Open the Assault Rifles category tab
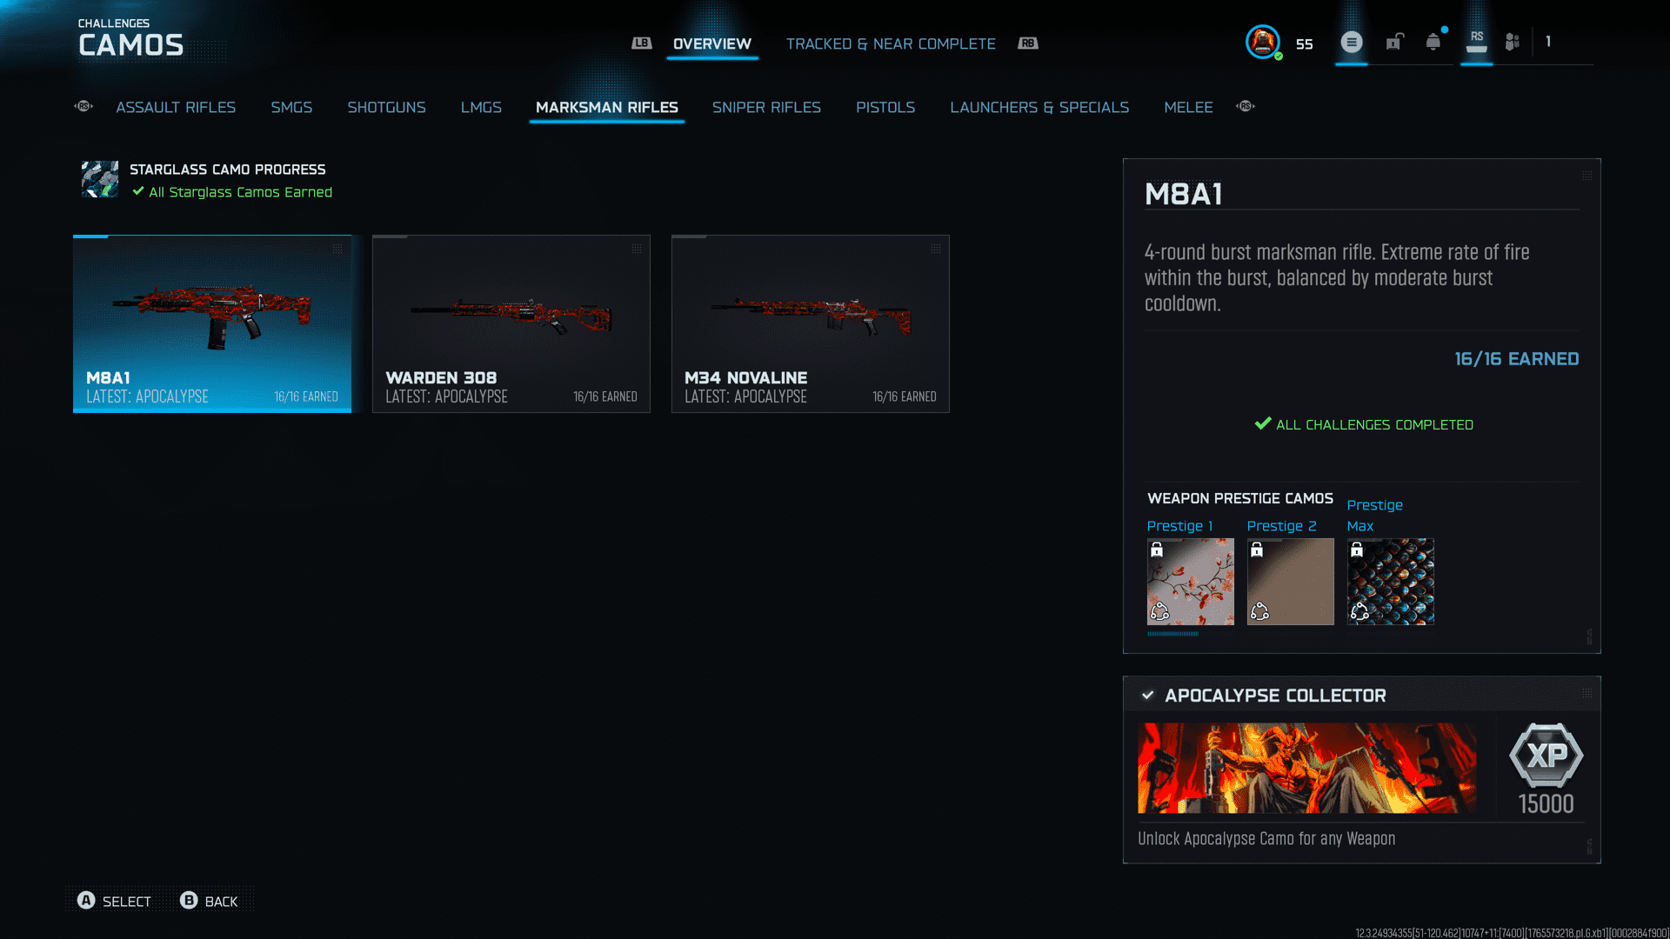 pos(176,107)
